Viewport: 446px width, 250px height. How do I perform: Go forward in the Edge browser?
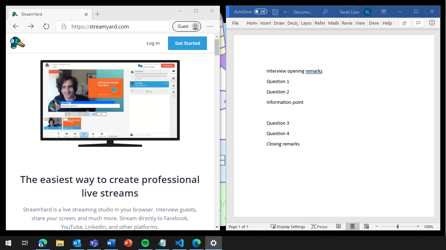[31, 26]
